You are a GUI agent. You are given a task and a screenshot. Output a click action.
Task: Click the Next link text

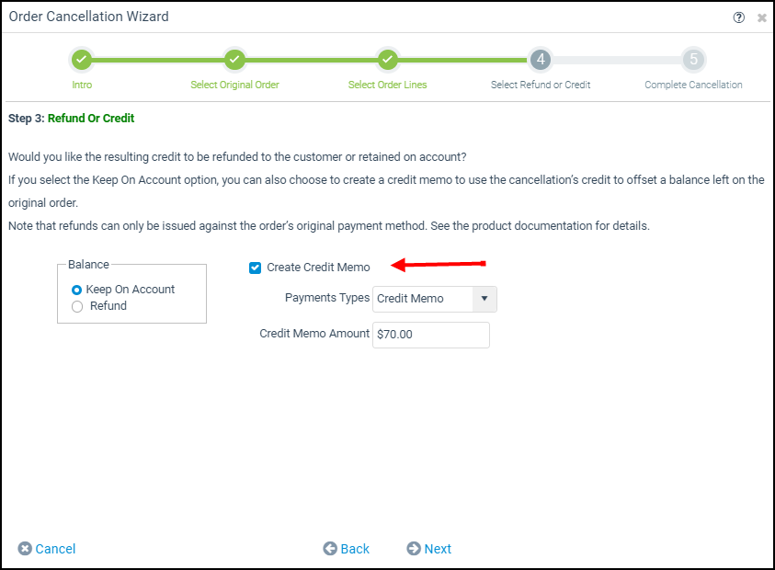(x=438, y=549)
